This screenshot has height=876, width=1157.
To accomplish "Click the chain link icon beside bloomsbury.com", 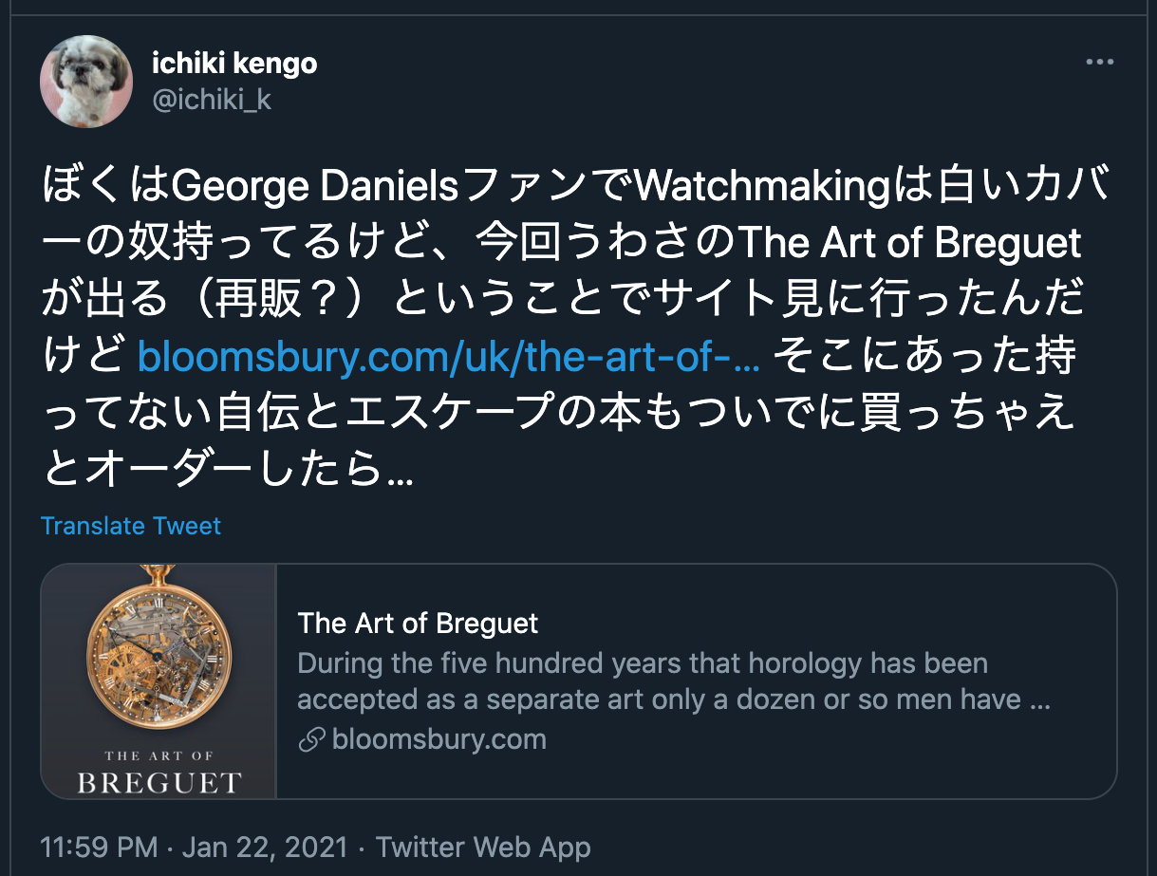I will coord(311,740).
